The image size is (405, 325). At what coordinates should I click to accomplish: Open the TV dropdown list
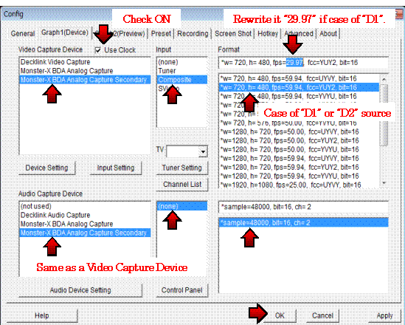[x=203, y=151]
